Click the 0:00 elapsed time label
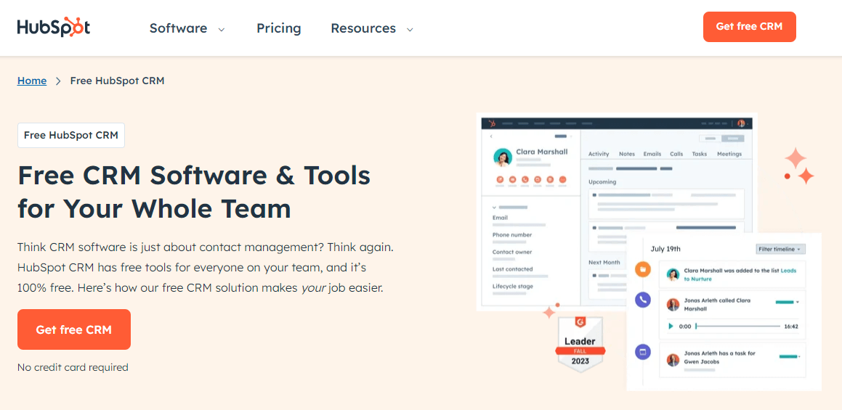Image resolution: width=842 pixels, height=410 pixels. [685, 327]
